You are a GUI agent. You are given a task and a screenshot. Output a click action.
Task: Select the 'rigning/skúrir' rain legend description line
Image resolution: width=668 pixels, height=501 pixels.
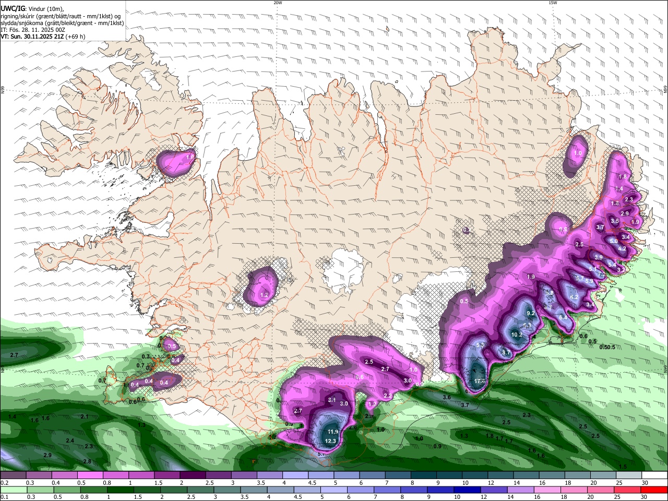point(61,16)
